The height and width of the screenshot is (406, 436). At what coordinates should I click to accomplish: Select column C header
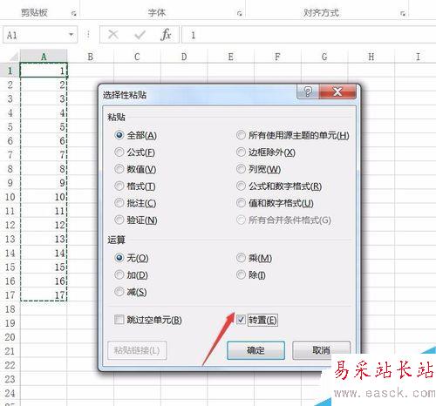click(x=137, y=57)
